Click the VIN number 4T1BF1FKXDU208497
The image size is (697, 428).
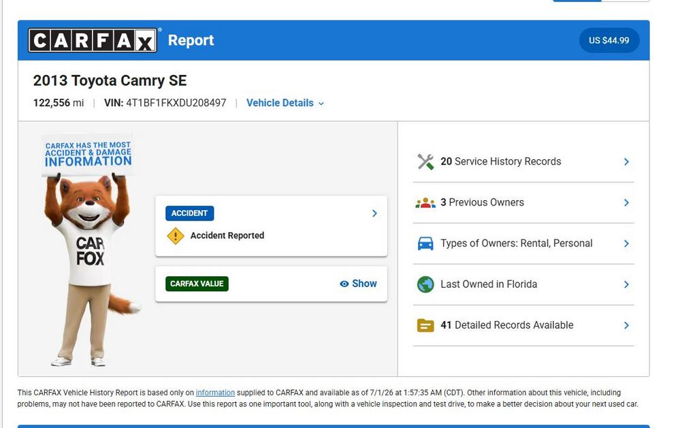[176, 103]
